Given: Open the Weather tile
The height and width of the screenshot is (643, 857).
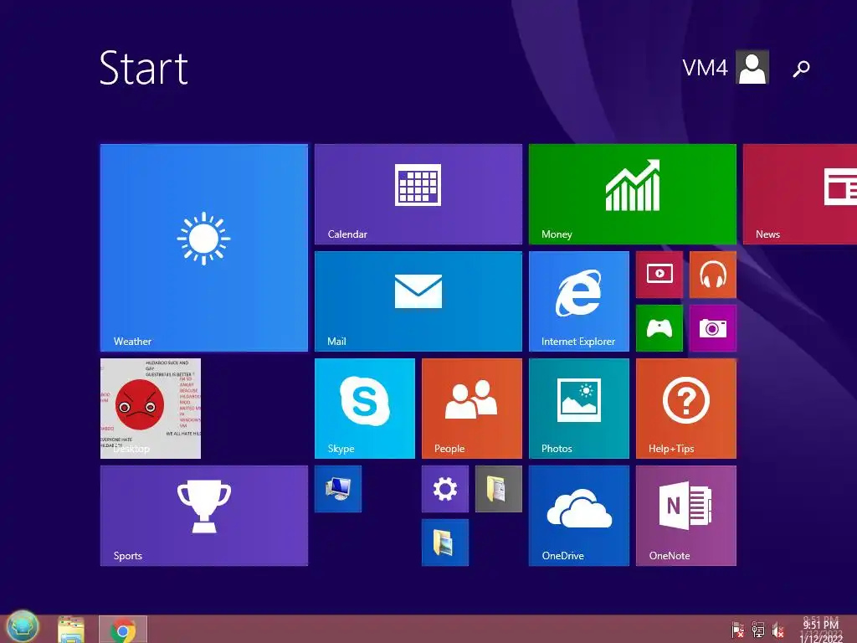Looking at the screenshot, I should [x=204, y=248].
